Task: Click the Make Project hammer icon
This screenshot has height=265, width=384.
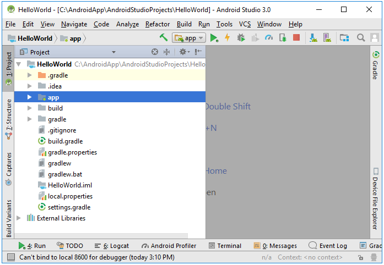Action: 163,37
